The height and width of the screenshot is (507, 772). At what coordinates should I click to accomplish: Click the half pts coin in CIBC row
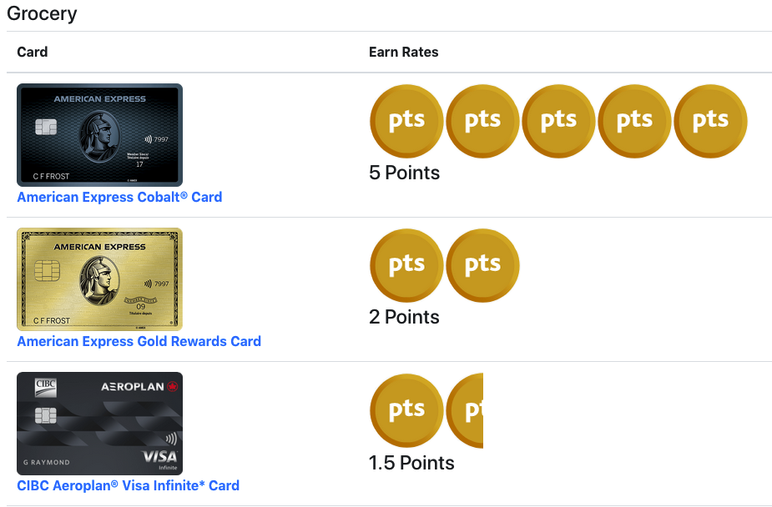coord(465,410)
